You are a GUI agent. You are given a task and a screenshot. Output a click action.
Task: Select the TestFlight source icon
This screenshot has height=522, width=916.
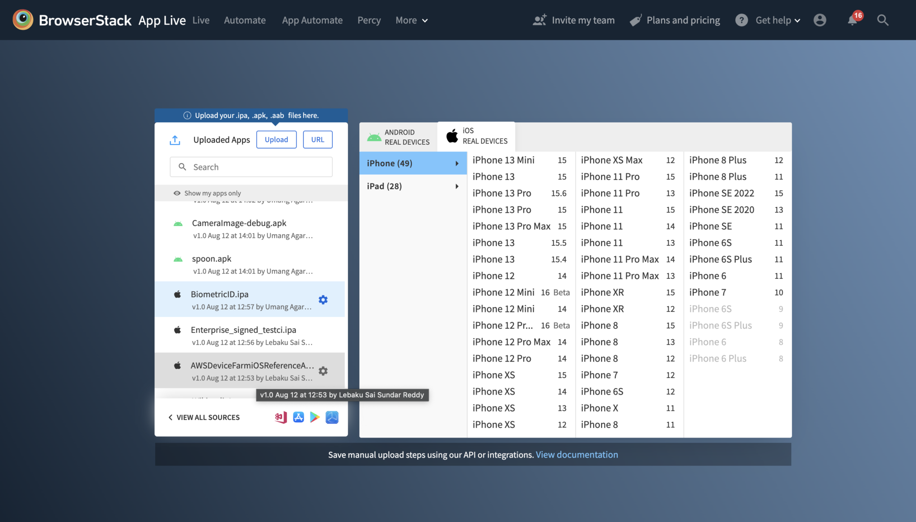coord(332,417)
